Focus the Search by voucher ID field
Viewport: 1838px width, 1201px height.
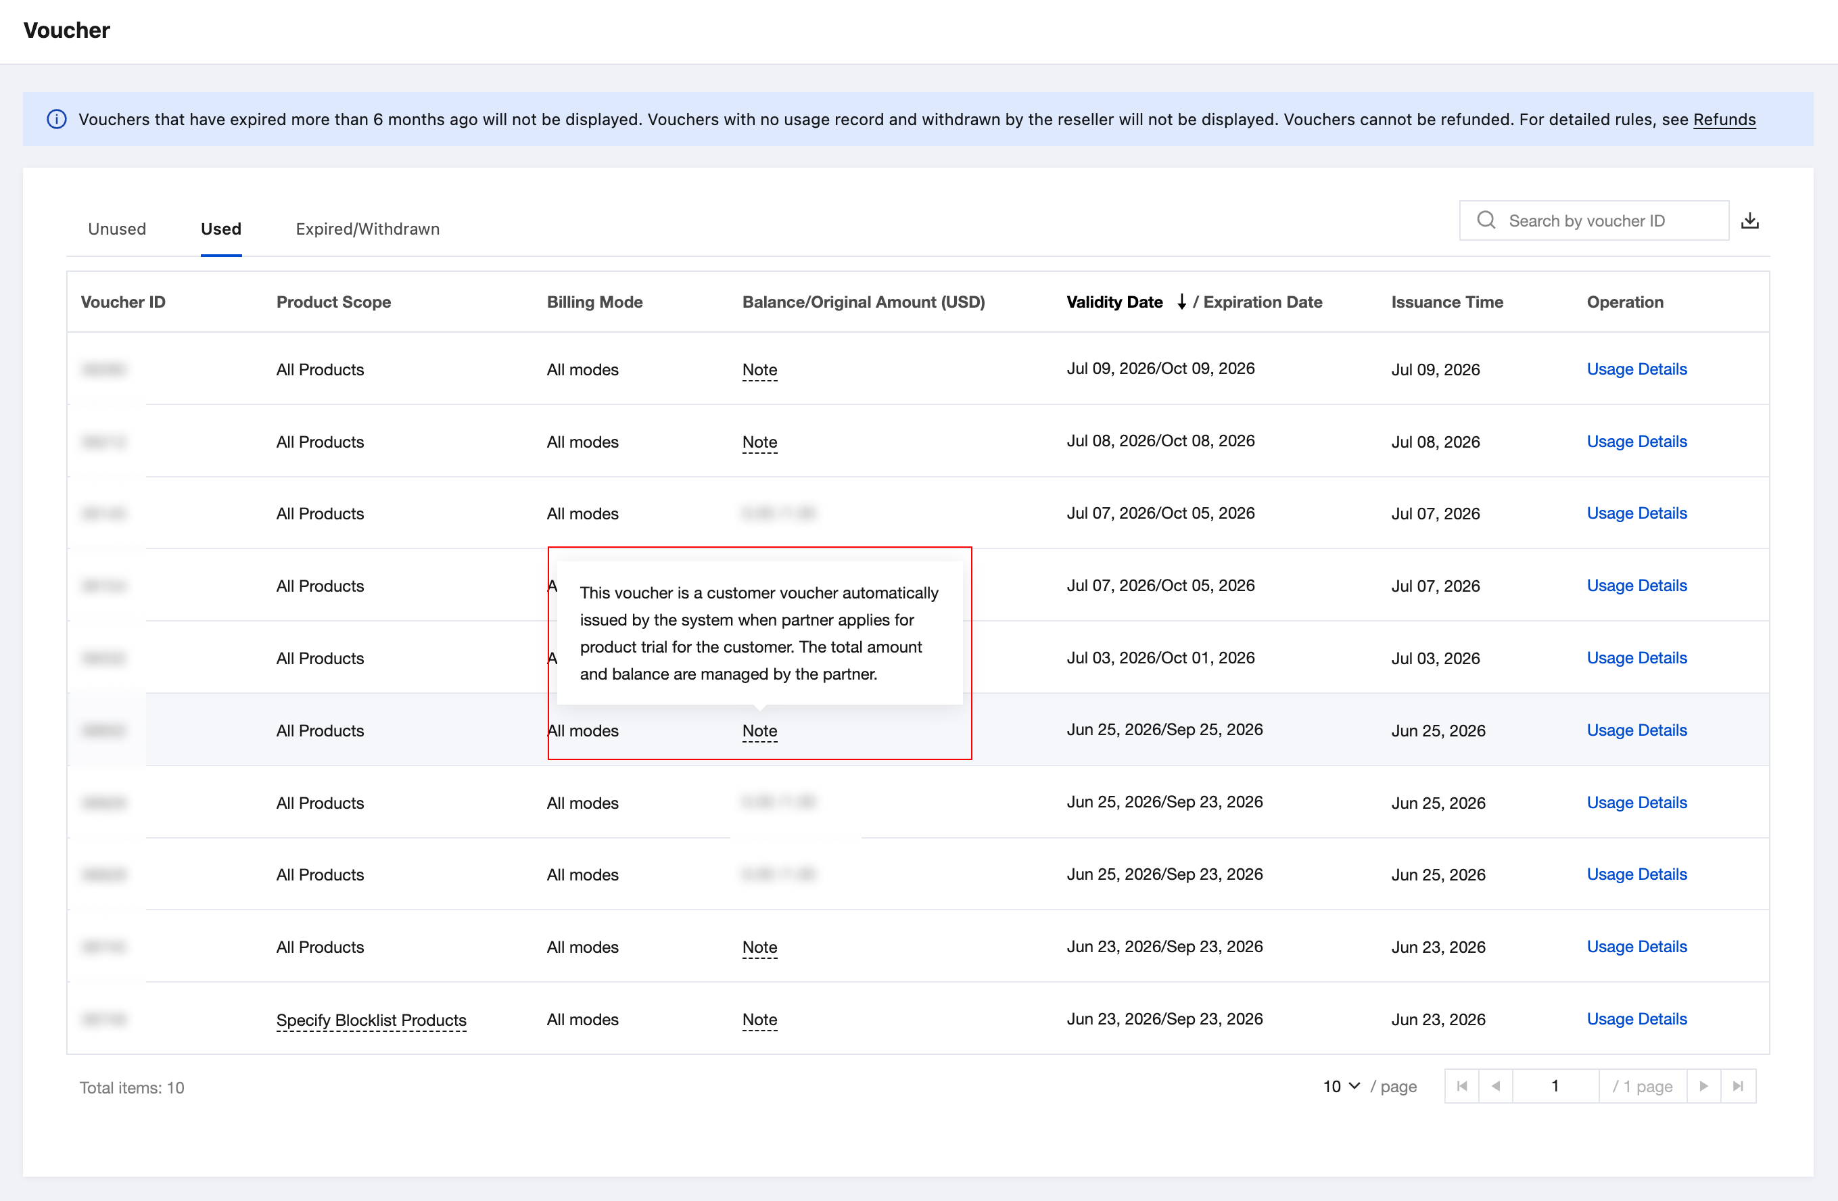click(x=1594, y=221)
